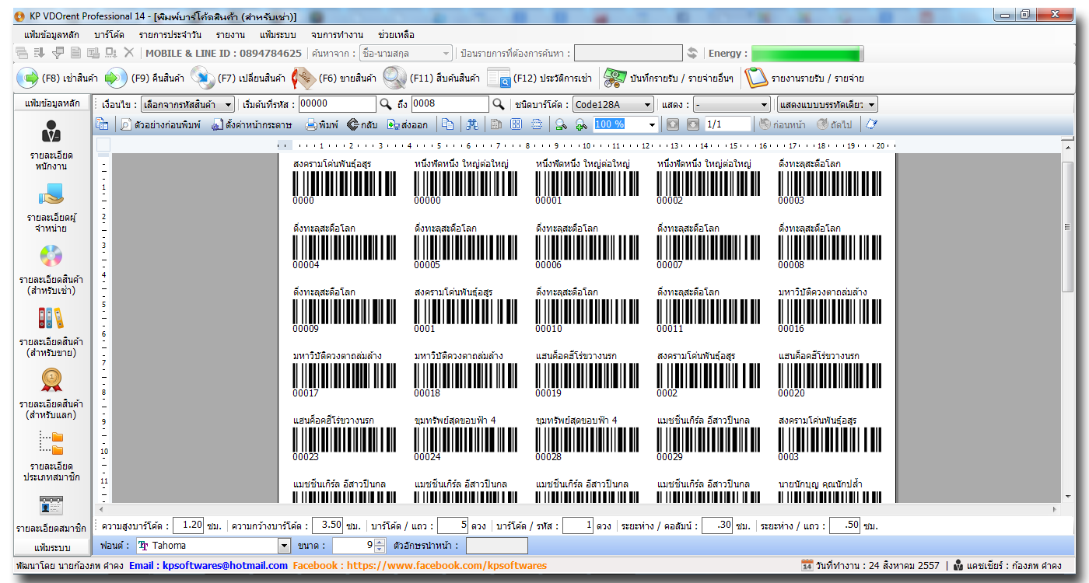Screen dimensions: 1089x583
Task: Click the supplier details handshake icon
Action: click(51, 194)
